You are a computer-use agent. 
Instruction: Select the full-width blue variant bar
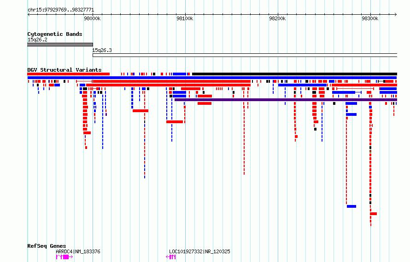point(212,78)
